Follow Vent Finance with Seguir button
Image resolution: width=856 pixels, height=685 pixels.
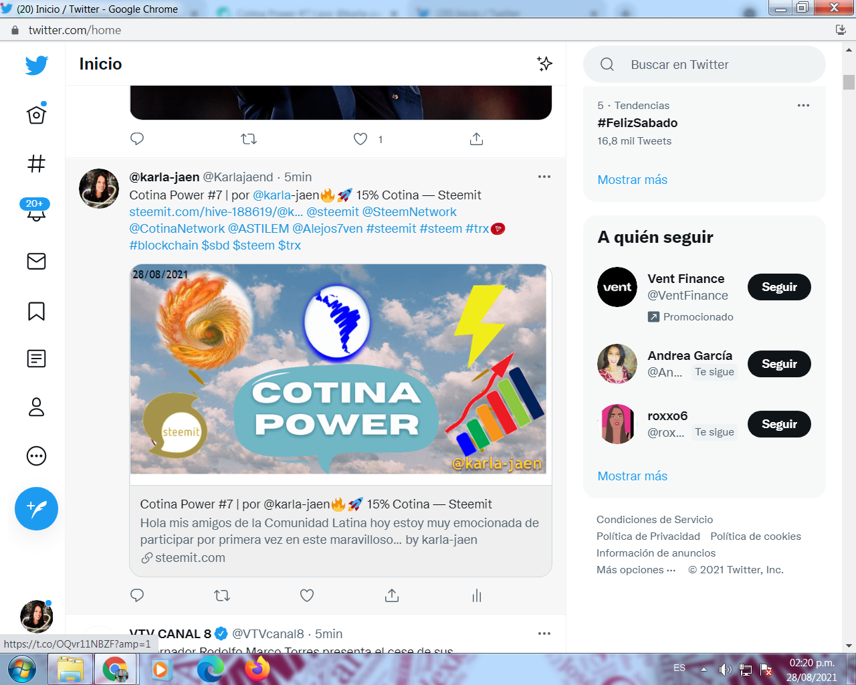tap(779, 287)
